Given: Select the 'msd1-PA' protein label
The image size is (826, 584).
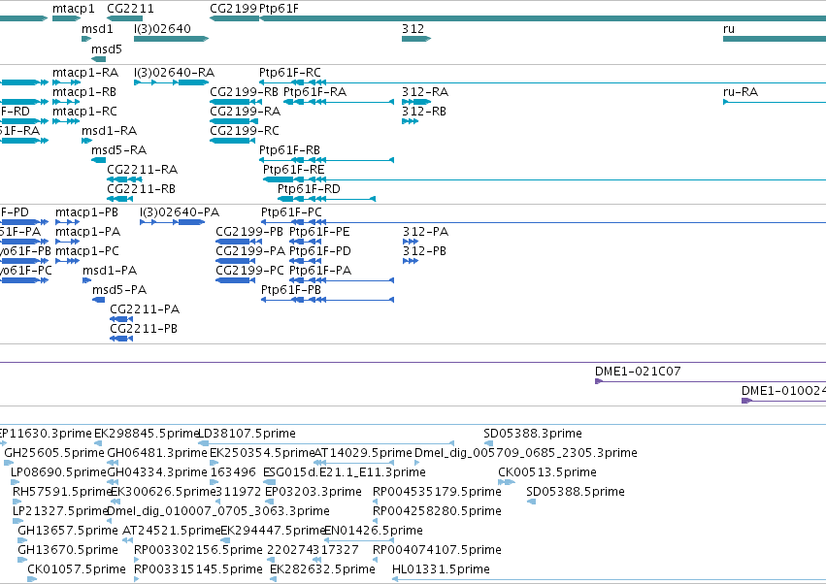Looking at the screenshot, I should (110, 270).
